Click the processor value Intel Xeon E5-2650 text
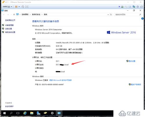Screen dimensions: 145x117 [x=82, y=43]
